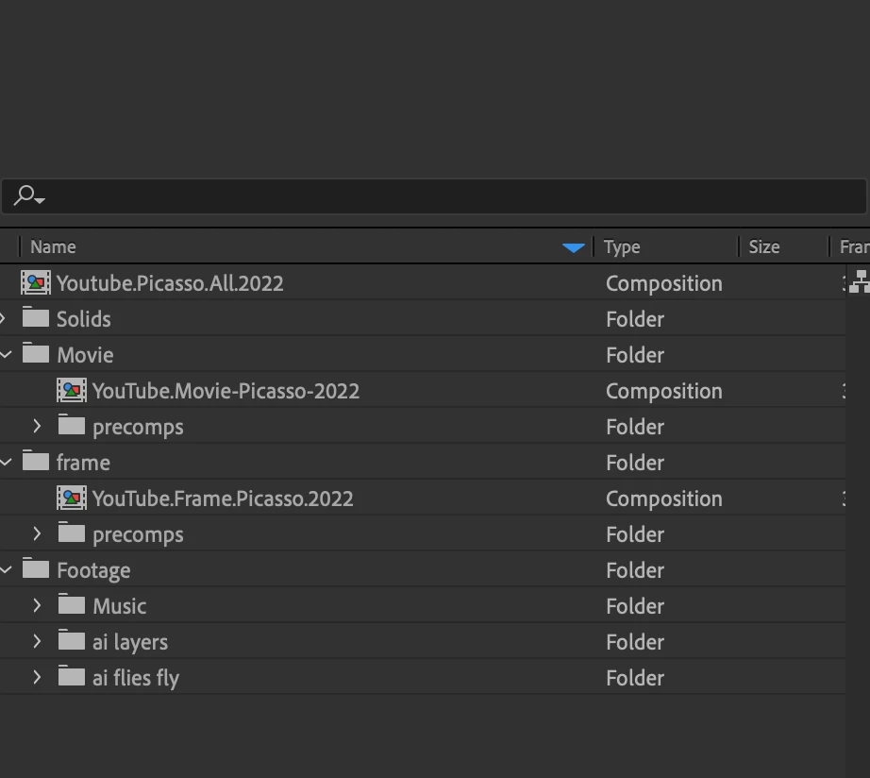Click Folder type in Music row
Image resolution: width=870 pixels, height=778 pixels.
635,606
